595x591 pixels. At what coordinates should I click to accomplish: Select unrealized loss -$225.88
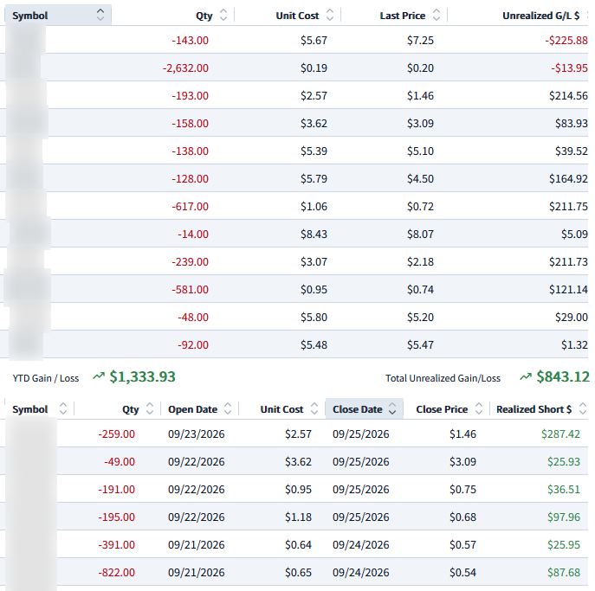(x=566, y=40)
